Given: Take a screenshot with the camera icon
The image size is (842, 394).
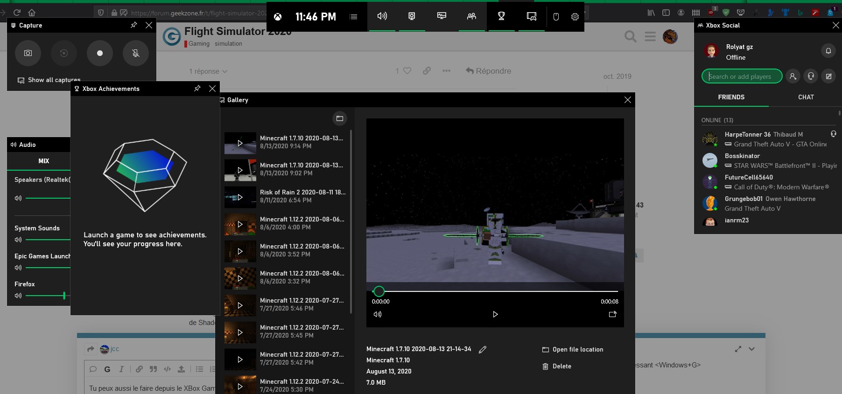Looking at the screenshot, I should (x=28, y=53).
